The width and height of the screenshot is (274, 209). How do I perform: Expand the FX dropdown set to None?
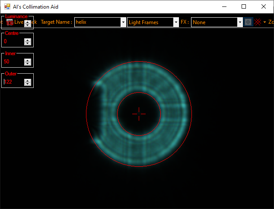click(240, 22)
